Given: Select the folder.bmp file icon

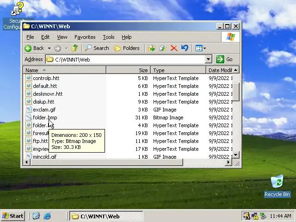Looking at the screenshot, I should tap(29, 117).
